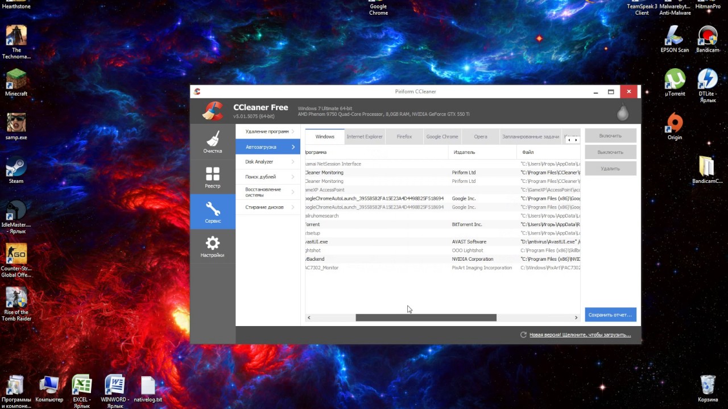Select the PAC7302_Monitor row
The image size is (728, 409).
click(x=442, y=268)
